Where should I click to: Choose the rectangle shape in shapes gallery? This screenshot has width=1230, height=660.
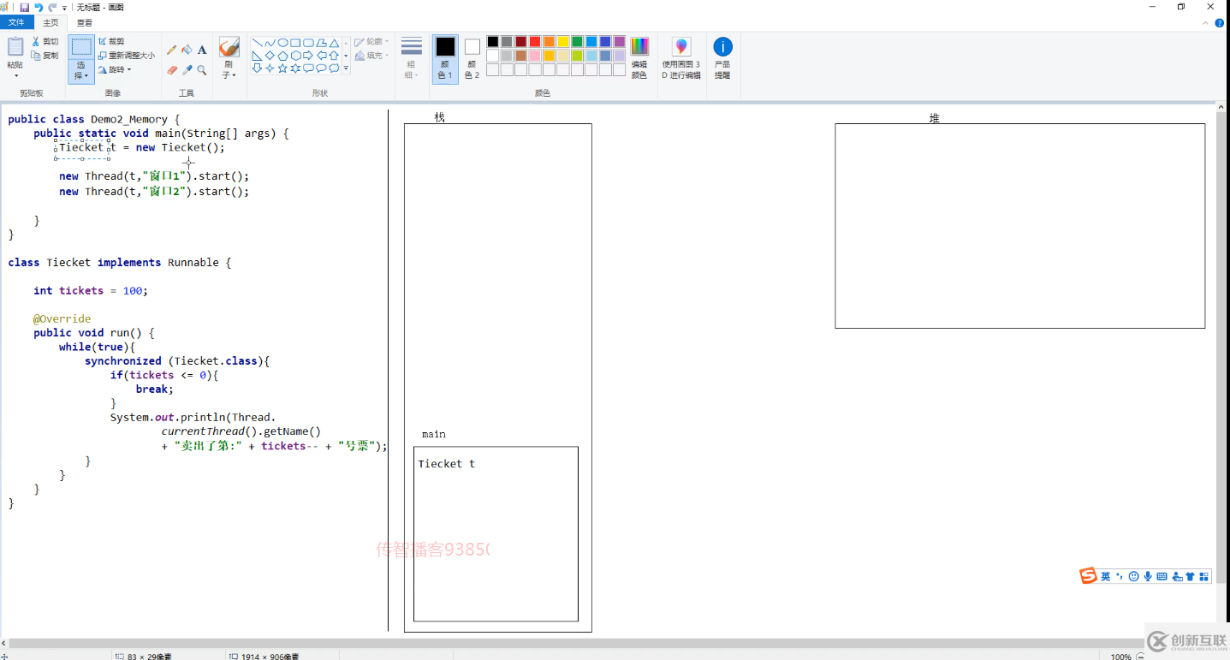coord(295,43)
